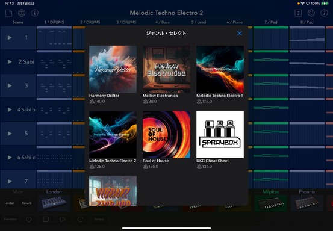Play scene 2 Sabi
This screenshot has height=231, width=333.
(x=10, y=62)
